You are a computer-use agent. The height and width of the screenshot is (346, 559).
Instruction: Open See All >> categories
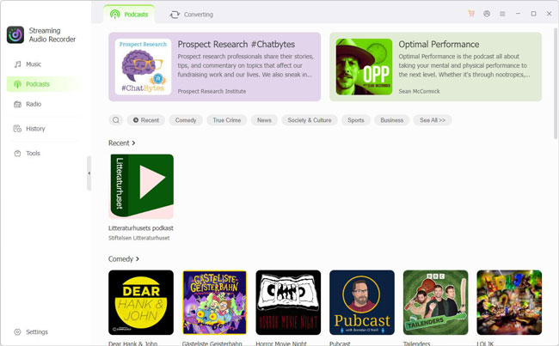coord(433,120)
